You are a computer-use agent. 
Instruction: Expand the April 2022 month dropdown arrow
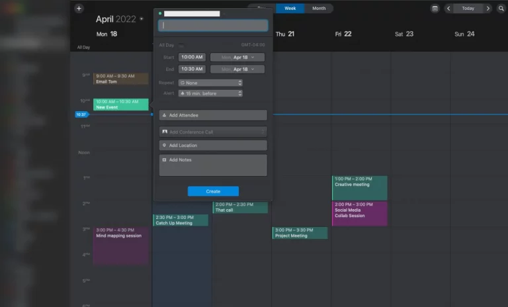[142, 19]
